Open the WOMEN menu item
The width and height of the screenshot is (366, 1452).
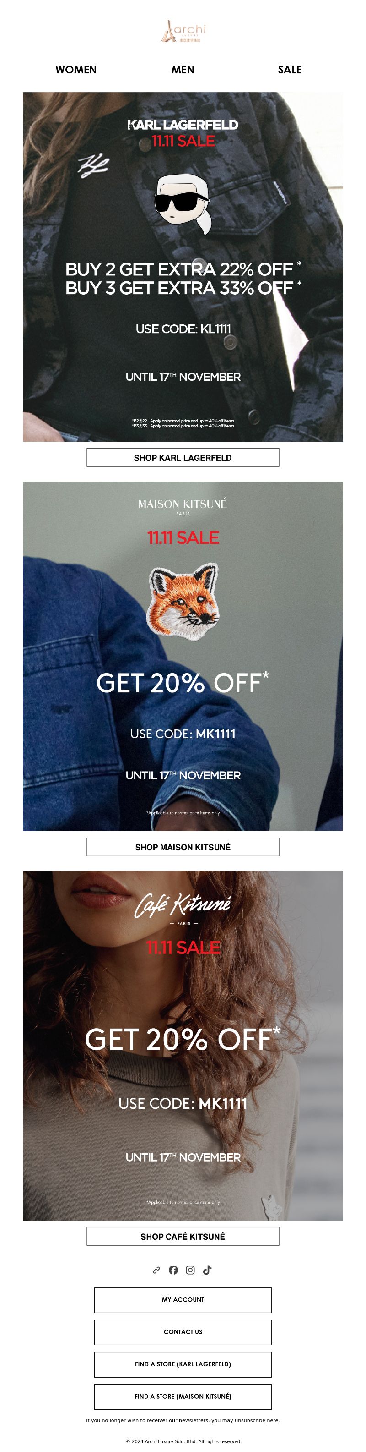[x=76, y=69]
